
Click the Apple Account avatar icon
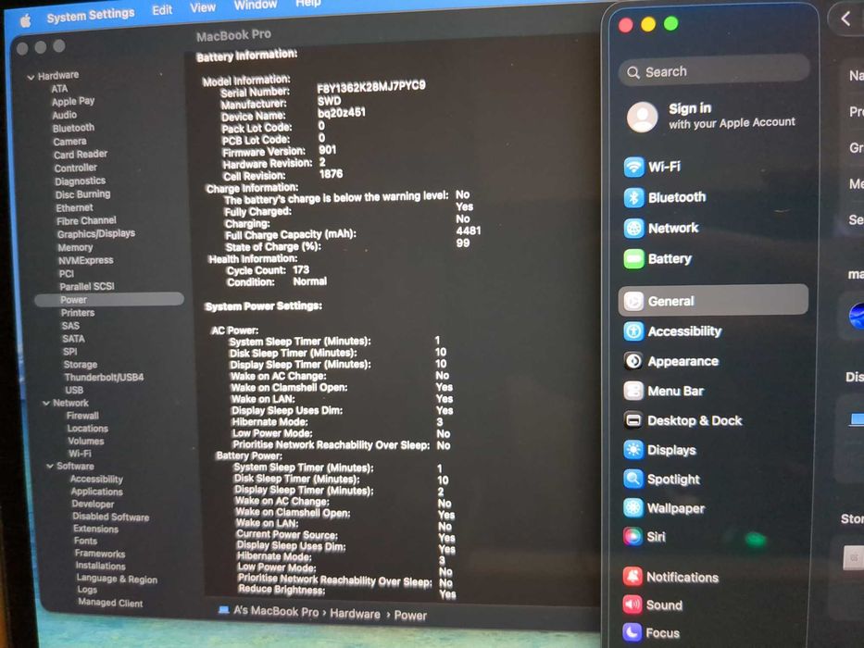click(x=643, y=117)
